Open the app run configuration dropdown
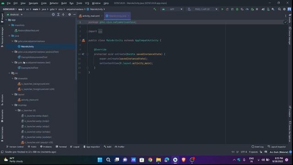This screenshot has width=293, height=165. (x=172, y=9)
